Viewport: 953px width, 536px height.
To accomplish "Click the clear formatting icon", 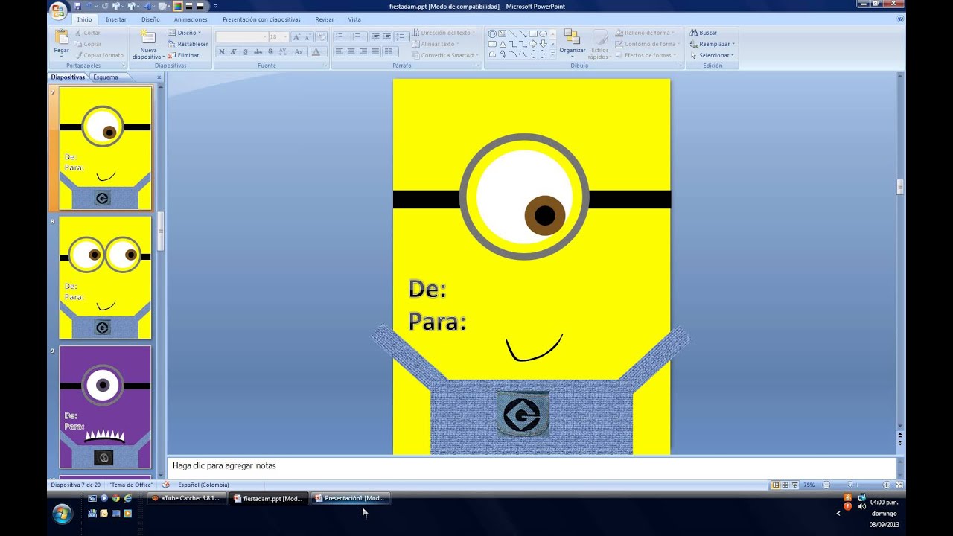I will point(321,36).
